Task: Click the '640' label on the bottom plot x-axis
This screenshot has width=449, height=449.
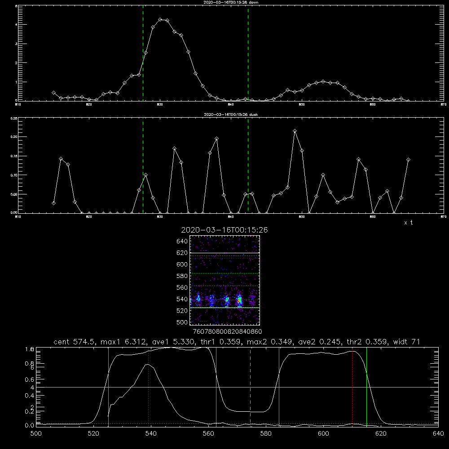Action: coord(438,434)
